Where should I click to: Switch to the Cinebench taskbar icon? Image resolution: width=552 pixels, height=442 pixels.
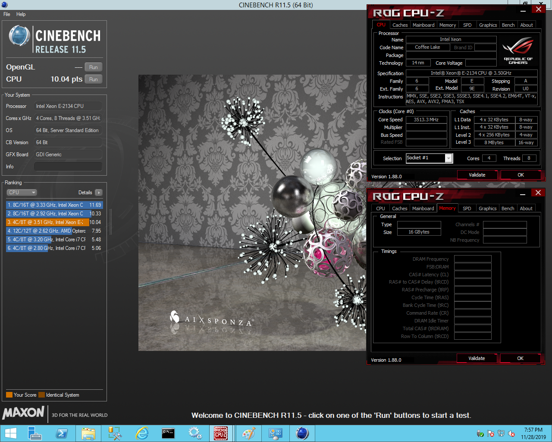point(302,433)
